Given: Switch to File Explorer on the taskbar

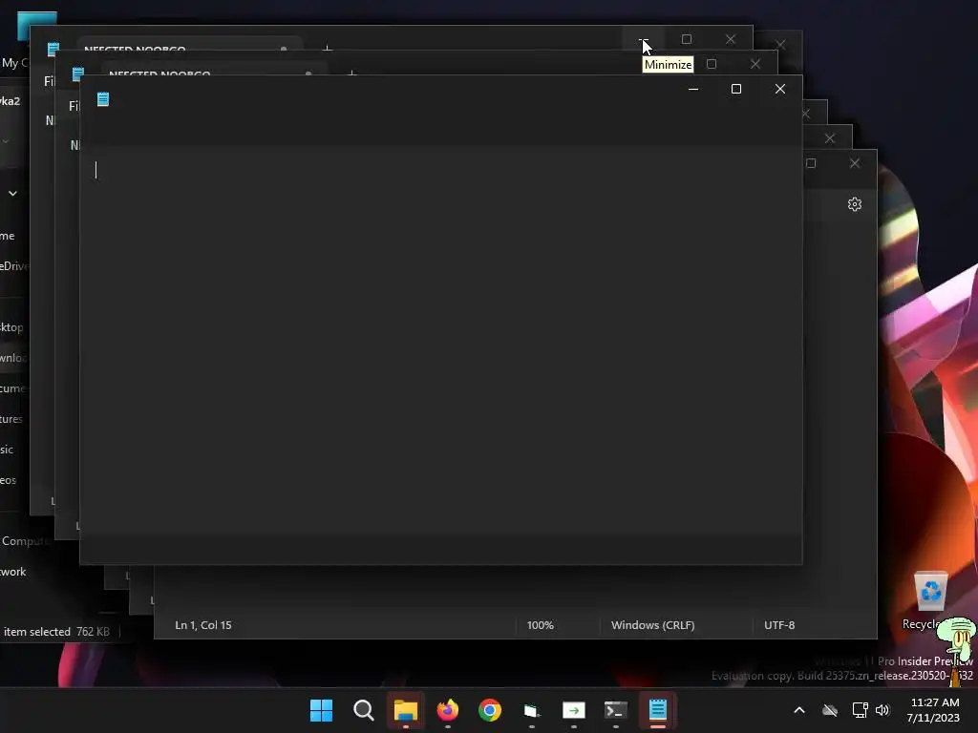Looking at the screenshot, I should [x=405, y=710].
